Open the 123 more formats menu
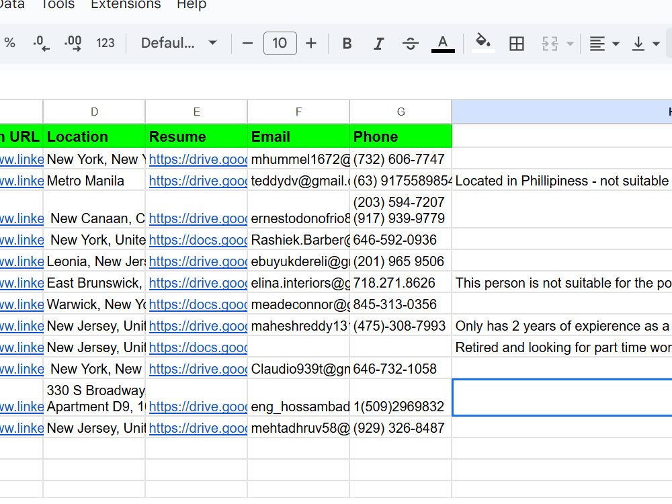This screenshot has height=504, width=672. click(x=106, y=43)
